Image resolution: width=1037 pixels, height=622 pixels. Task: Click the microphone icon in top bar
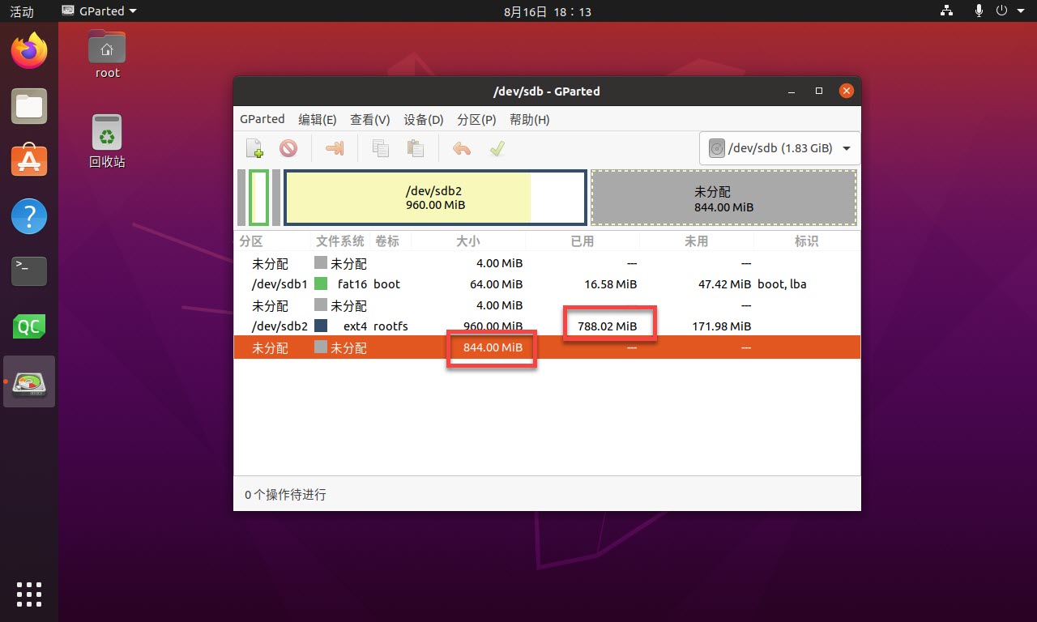tap(979, 11)
